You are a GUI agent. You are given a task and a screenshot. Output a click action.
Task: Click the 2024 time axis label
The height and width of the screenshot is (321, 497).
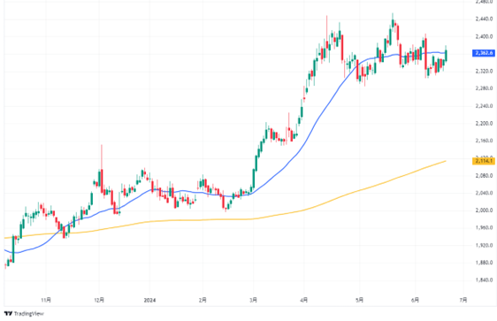(149, 300)
